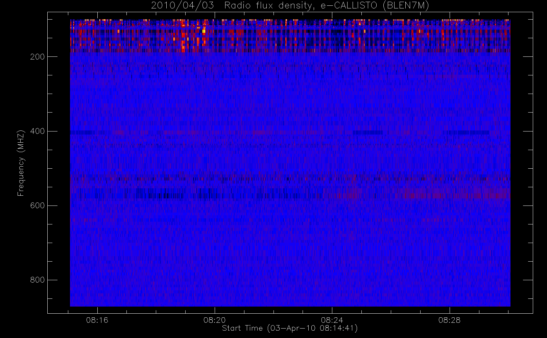Click the 800 frequency tick label
This screenshot has width=547, height=338.
click(x=38, y=280)
